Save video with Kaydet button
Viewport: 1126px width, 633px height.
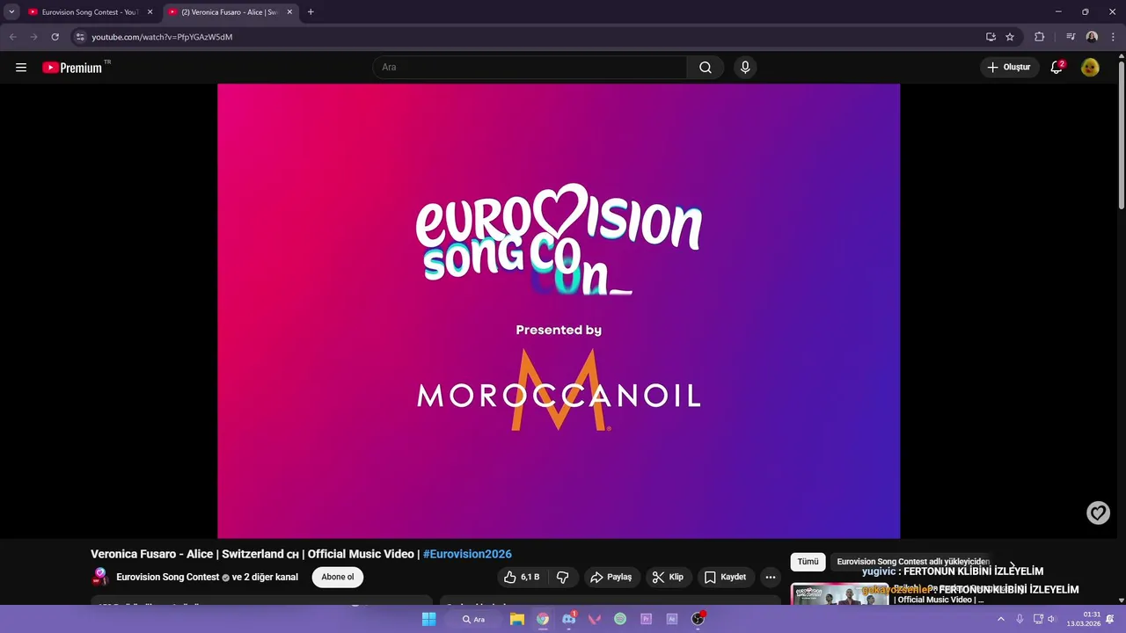coord(726,578)
